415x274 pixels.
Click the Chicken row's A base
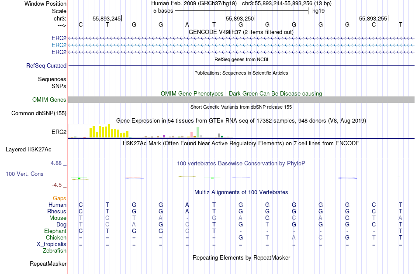[x=294, y=238]
